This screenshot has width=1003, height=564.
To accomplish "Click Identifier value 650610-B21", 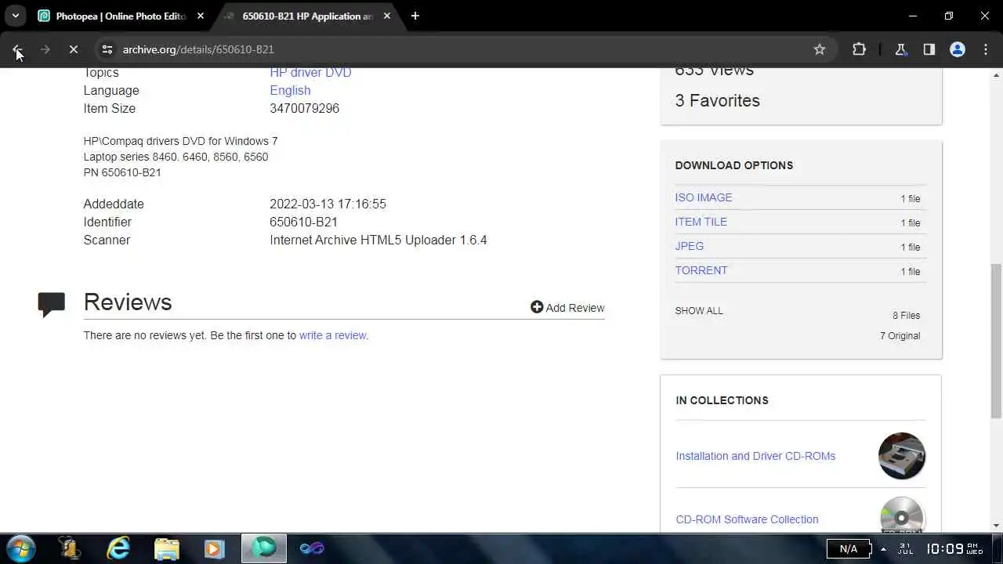I will coord(303,222).
